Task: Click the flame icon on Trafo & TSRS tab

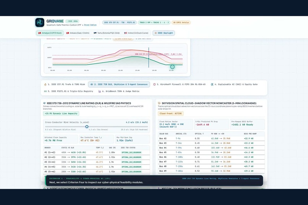Action: 45,84
